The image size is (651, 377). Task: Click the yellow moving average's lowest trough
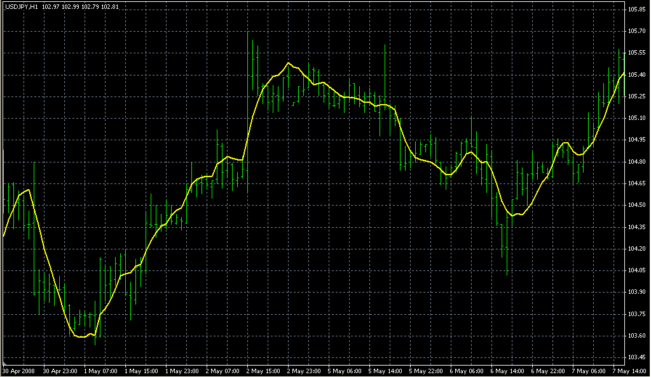(x=81, y=336)
